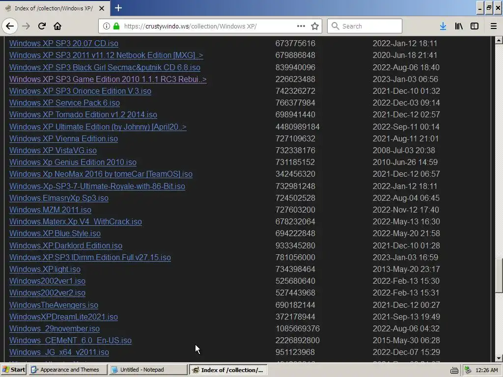The image size is (503, 377).
Task: Open Windows.XP.Darklord.Edition.iso link
Action: 66,245
